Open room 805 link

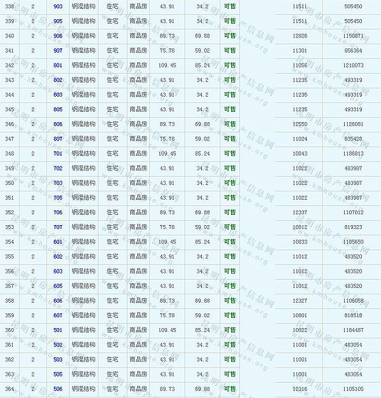[58, 109]
